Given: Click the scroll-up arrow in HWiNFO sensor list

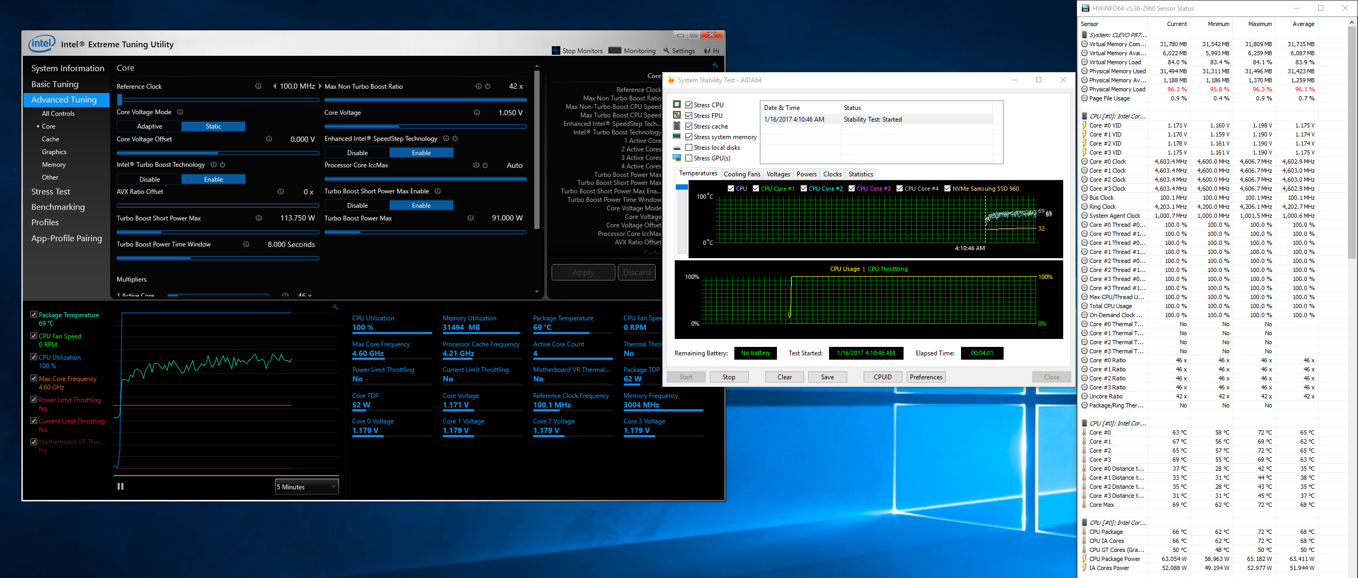Looking at the screenshot, I should pos(1352,23).
